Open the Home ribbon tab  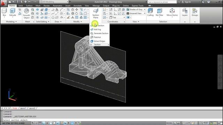(x=12, y=6)
